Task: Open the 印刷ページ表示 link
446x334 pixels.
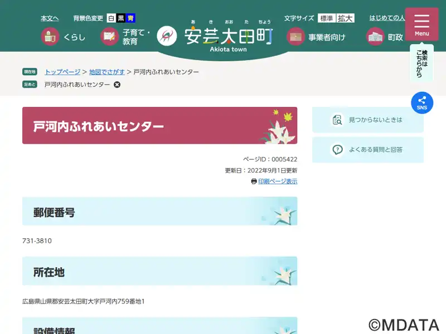Action: click(278, 181)
